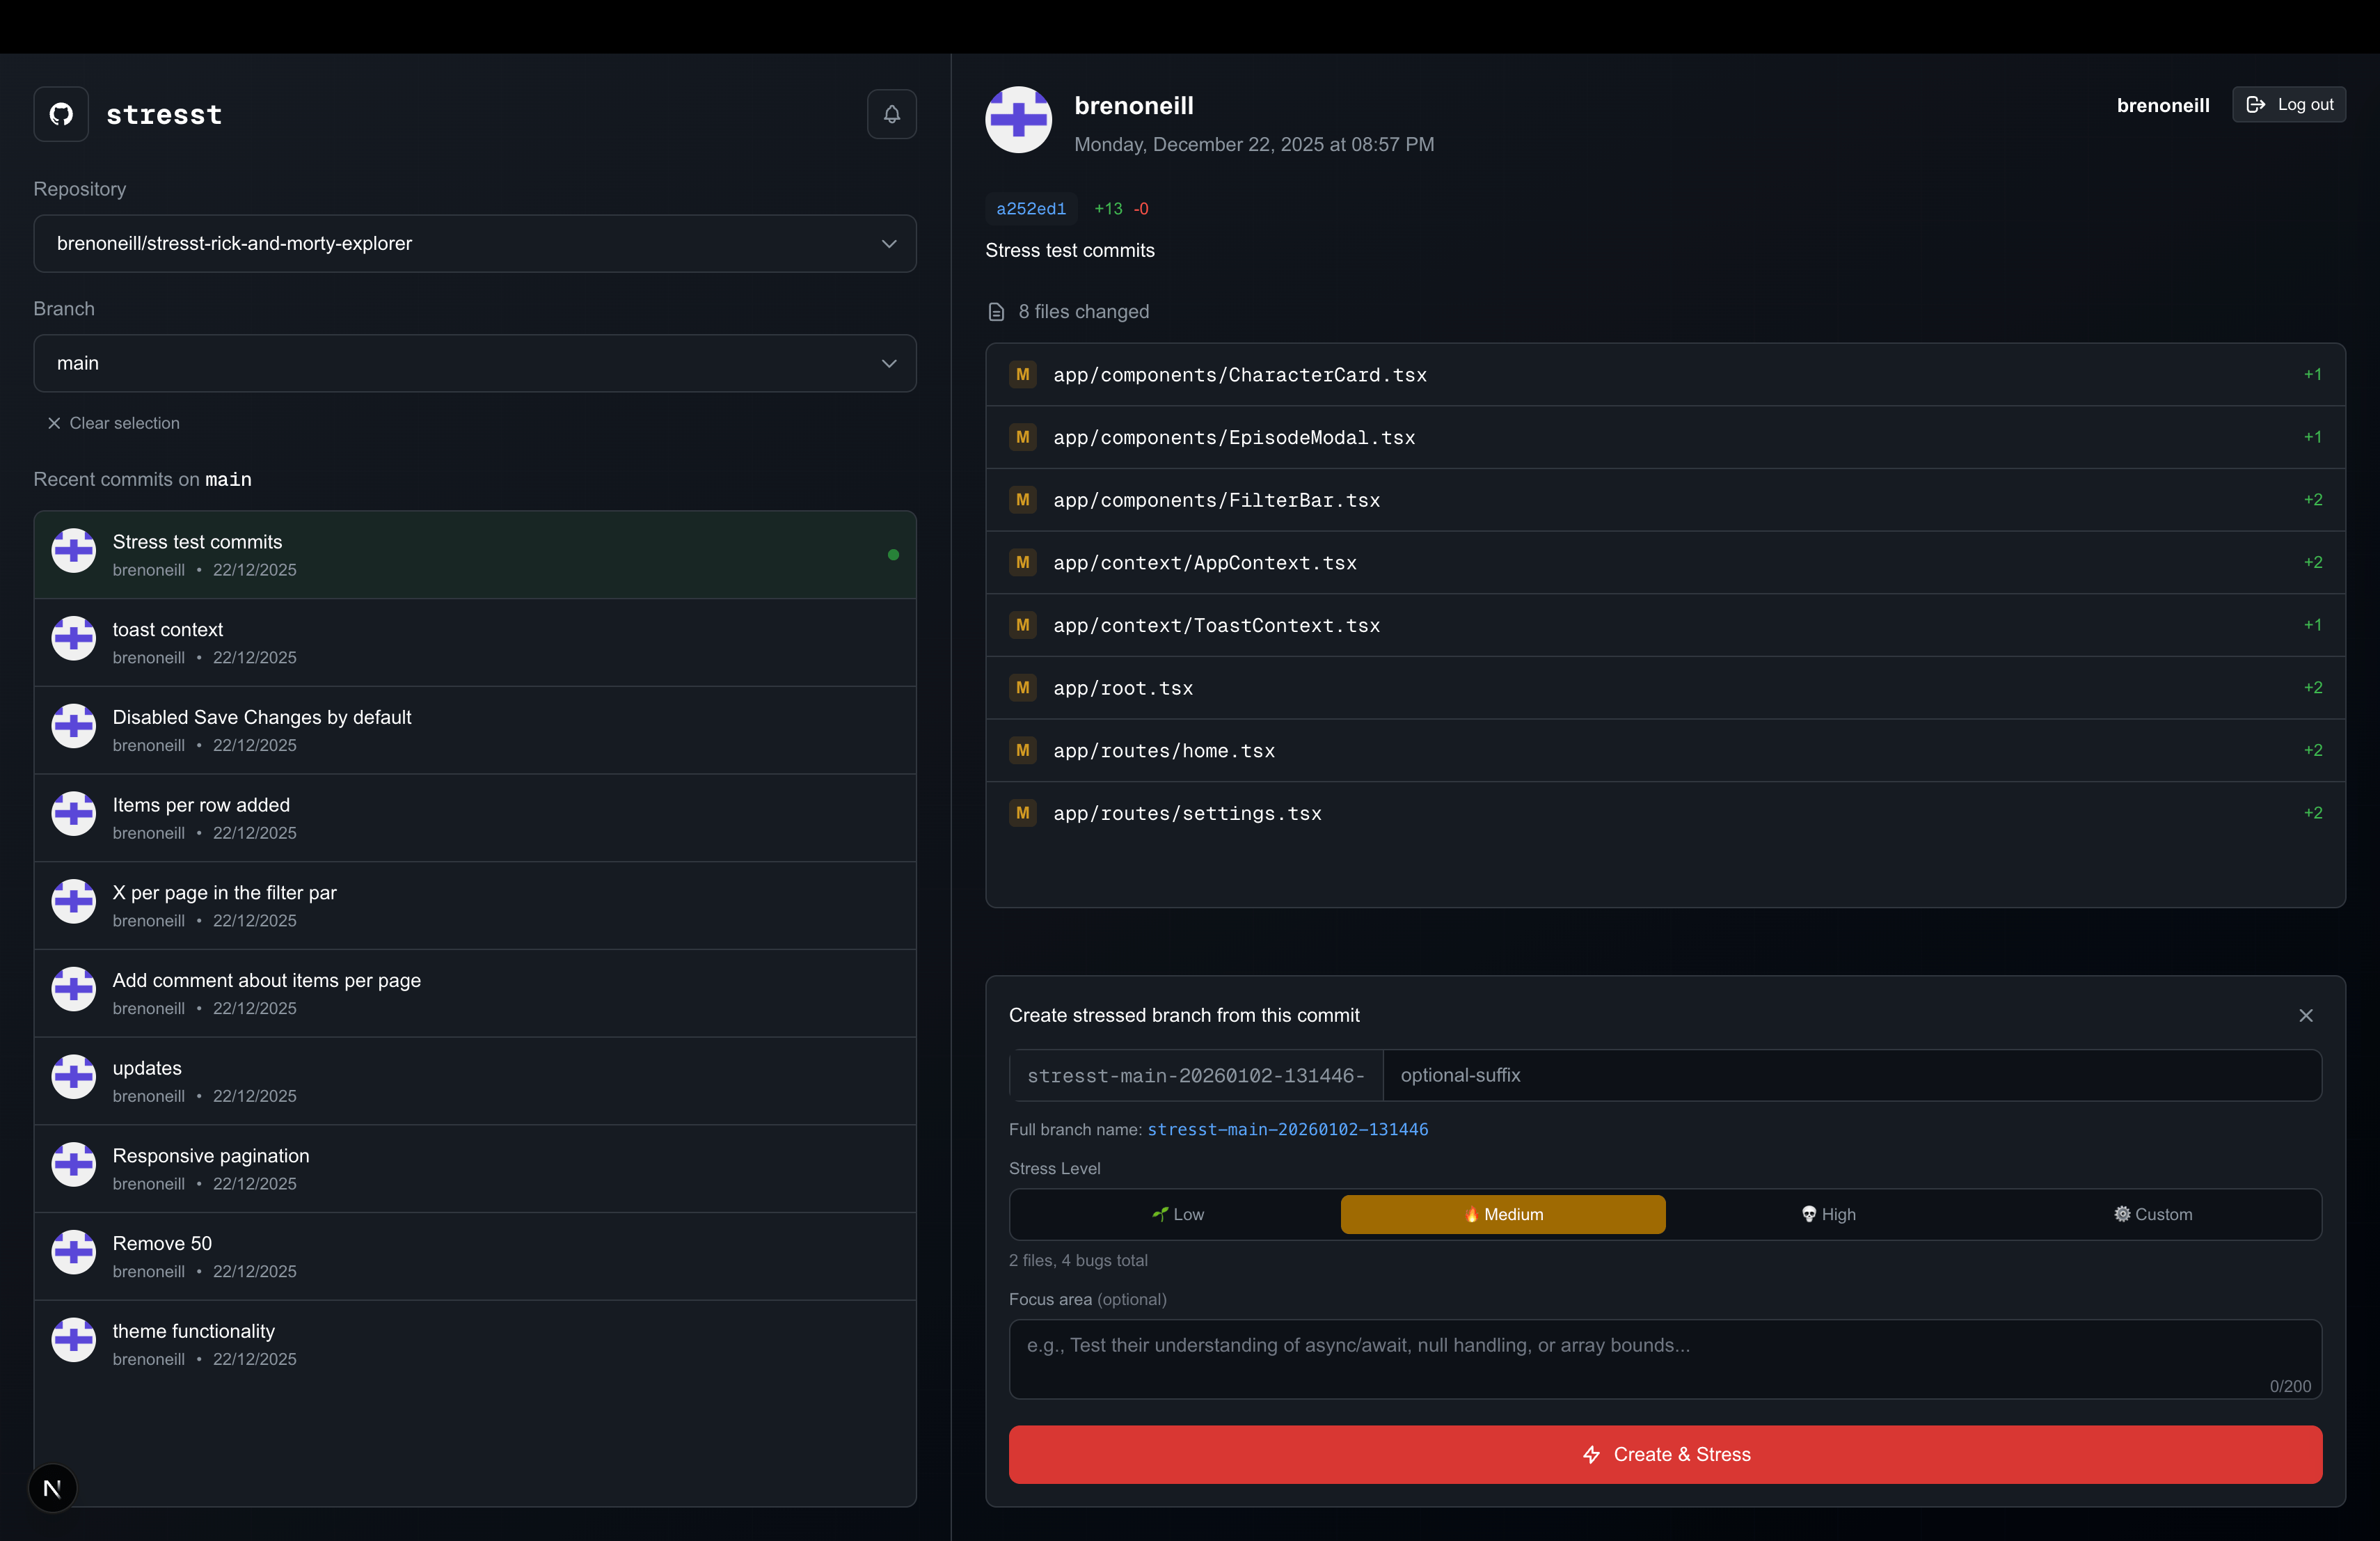Click the Next.js dev tools badge
The image size is (2380, 1541).
click(x=52, y=1488)
